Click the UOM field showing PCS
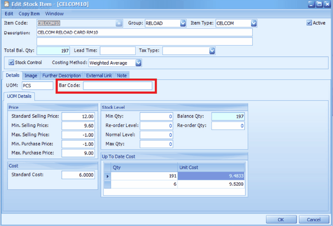This screenshot has width=333, height=226. (x=37, y=86)
